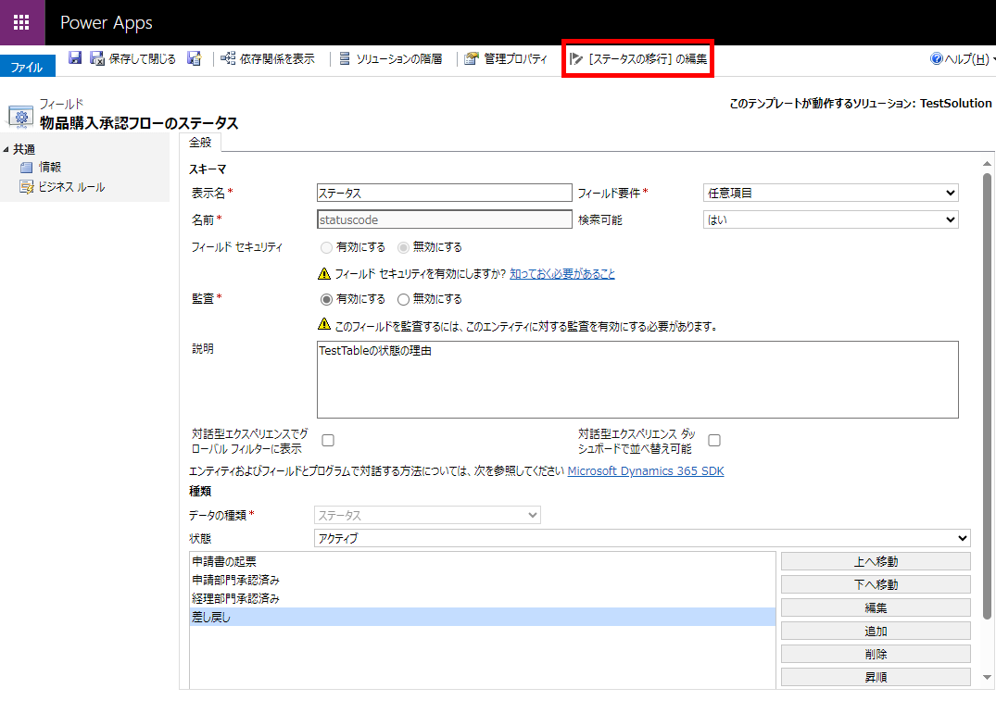The image size is (996, 701).
Task: Click 保存して閉じる toolbar text
Action: [143, 58]
